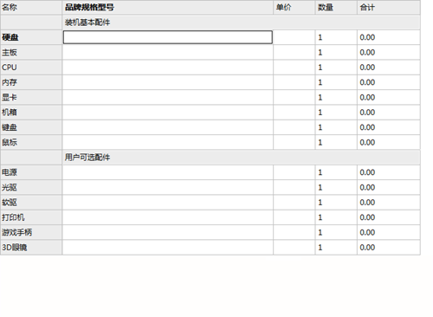Click the 名称 column header
Image resolution: width=433 pixels, height=317 pixels.
[x=31, y=7]
